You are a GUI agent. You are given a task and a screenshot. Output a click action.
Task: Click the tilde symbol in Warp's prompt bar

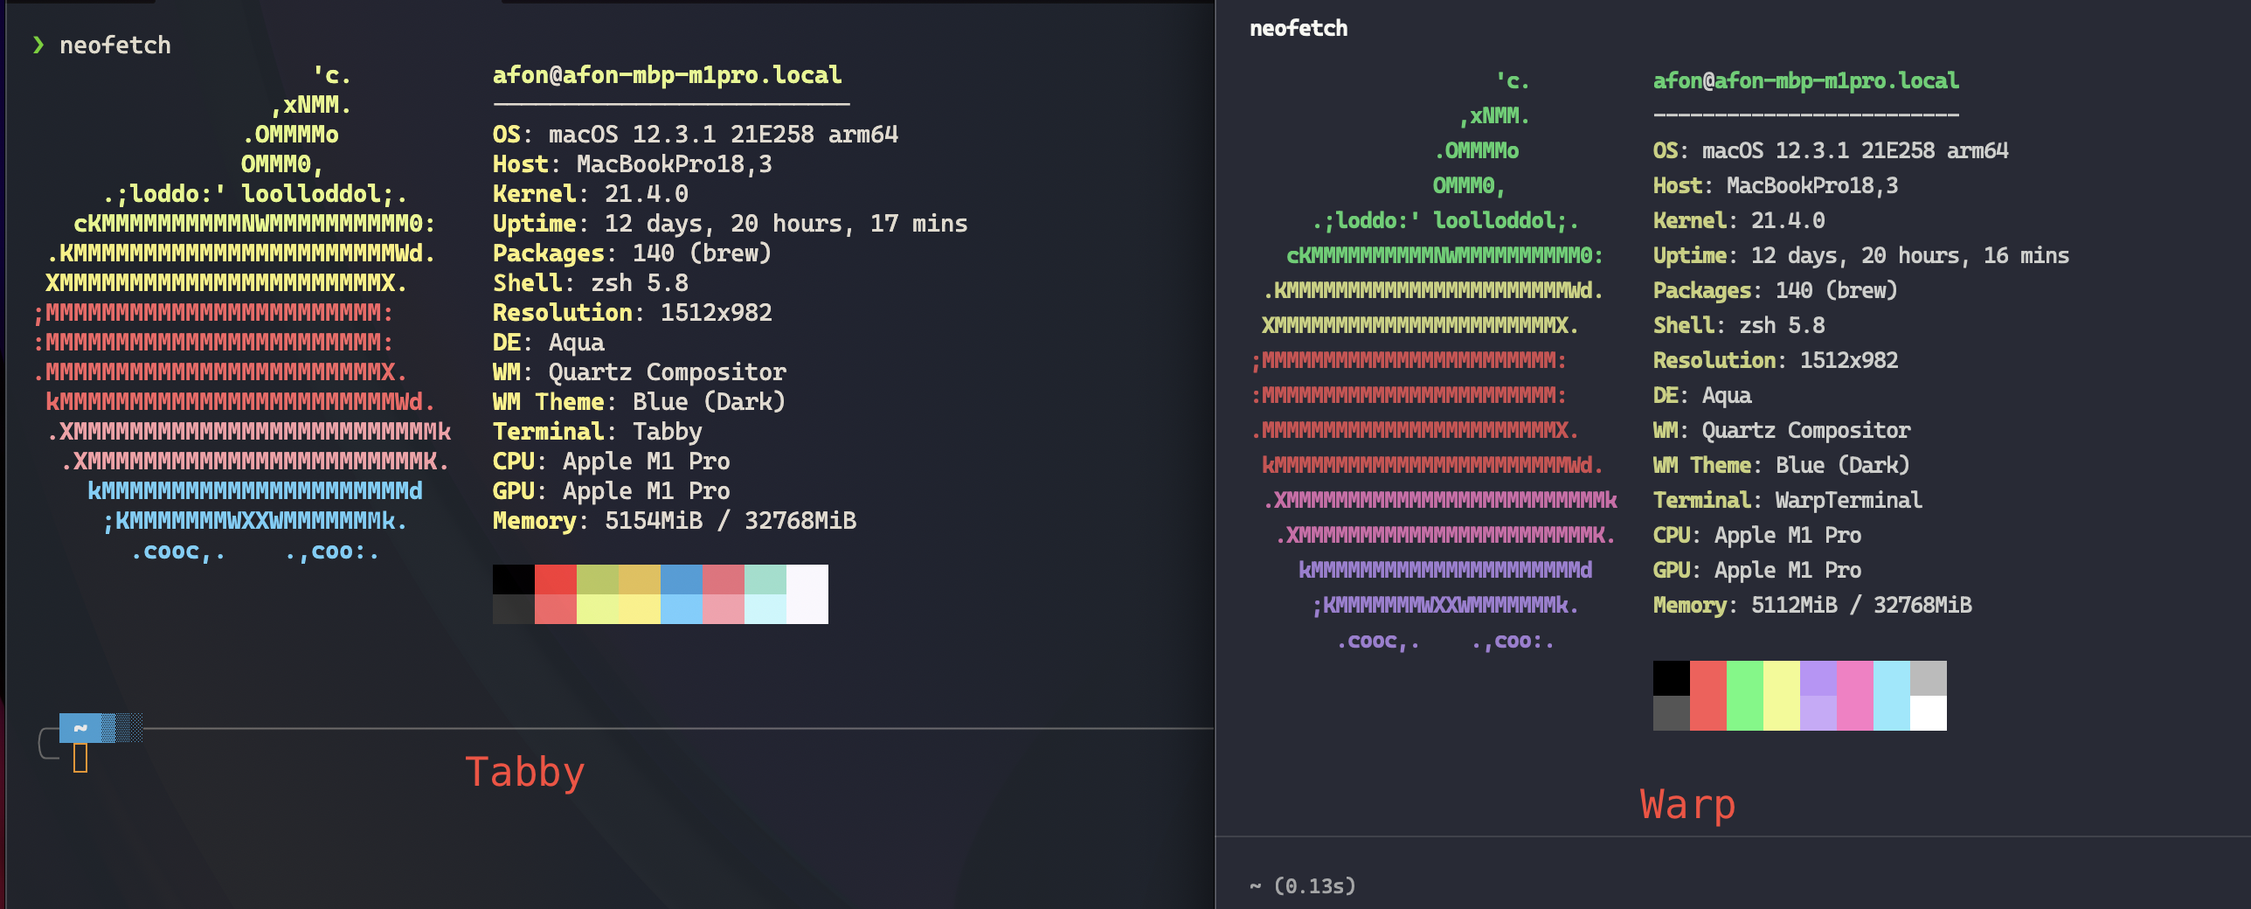click(1256, 886)
